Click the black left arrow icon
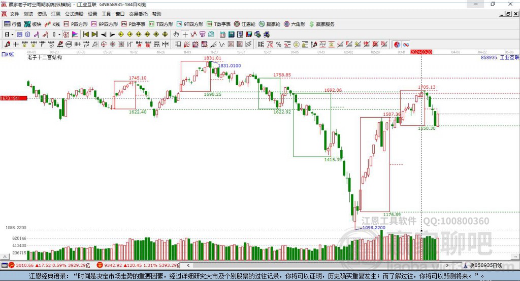 (x=104, y=34)
